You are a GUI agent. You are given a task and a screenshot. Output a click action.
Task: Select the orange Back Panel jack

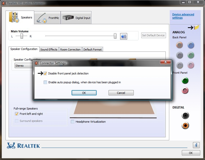click(180, 45)
